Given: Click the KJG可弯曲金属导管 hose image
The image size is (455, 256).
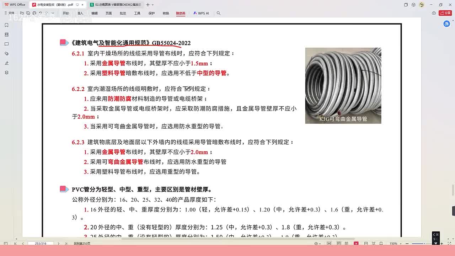Looking at the screenshot, I should 343,86.
